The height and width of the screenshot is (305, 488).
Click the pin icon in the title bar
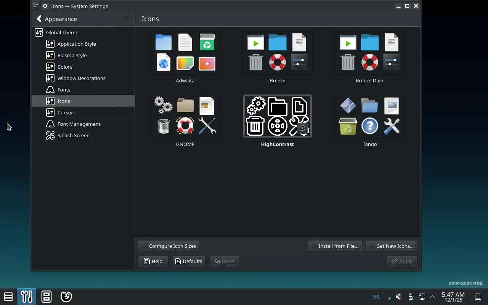pyautogui.click(x=45, y=6)
